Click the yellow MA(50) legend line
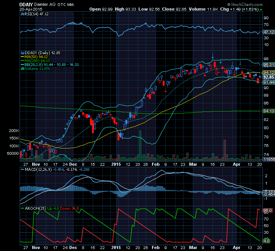 (22, 57)
